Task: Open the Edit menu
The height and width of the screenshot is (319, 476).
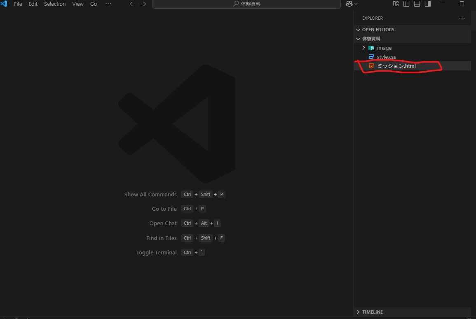Action: [x=33, y=4]
